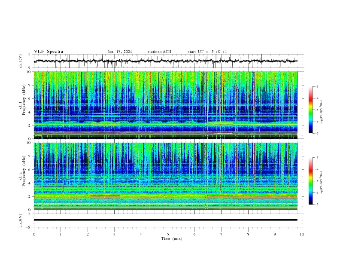Viewport: 340px width, 263px height.
Task: Click the "station=ATH" header label
Action: coord(159,52)
